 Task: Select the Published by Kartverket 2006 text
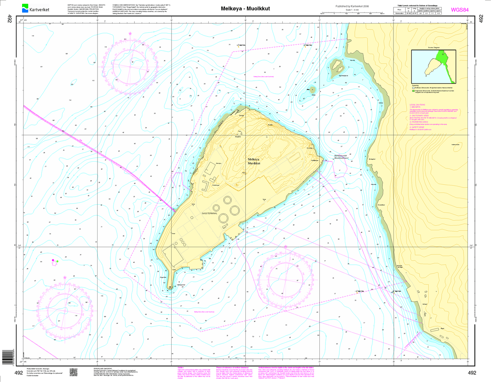[x=352, y=6]
